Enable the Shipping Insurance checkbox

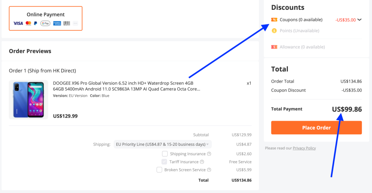point(165,154)
